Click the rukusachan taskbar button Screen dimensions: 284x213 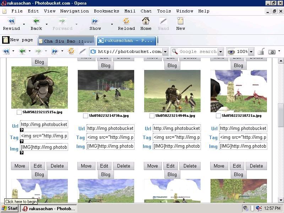(49, 208)
